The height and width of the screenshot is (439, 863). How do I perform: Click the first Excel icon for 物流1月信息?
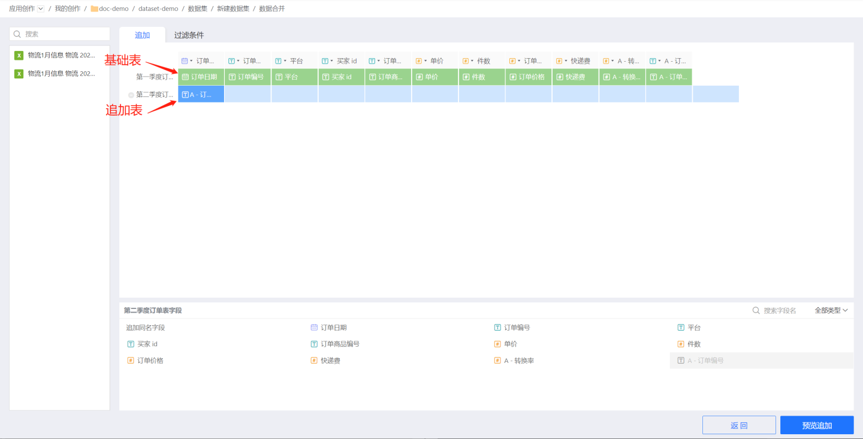click(19, 55)
